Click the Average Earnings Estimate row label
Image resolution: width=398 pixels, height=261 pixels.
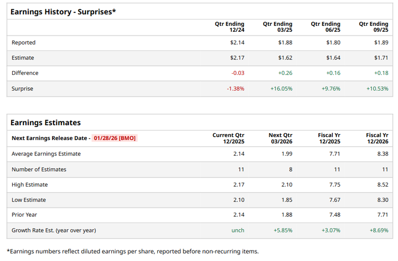(x=46, y=154)
